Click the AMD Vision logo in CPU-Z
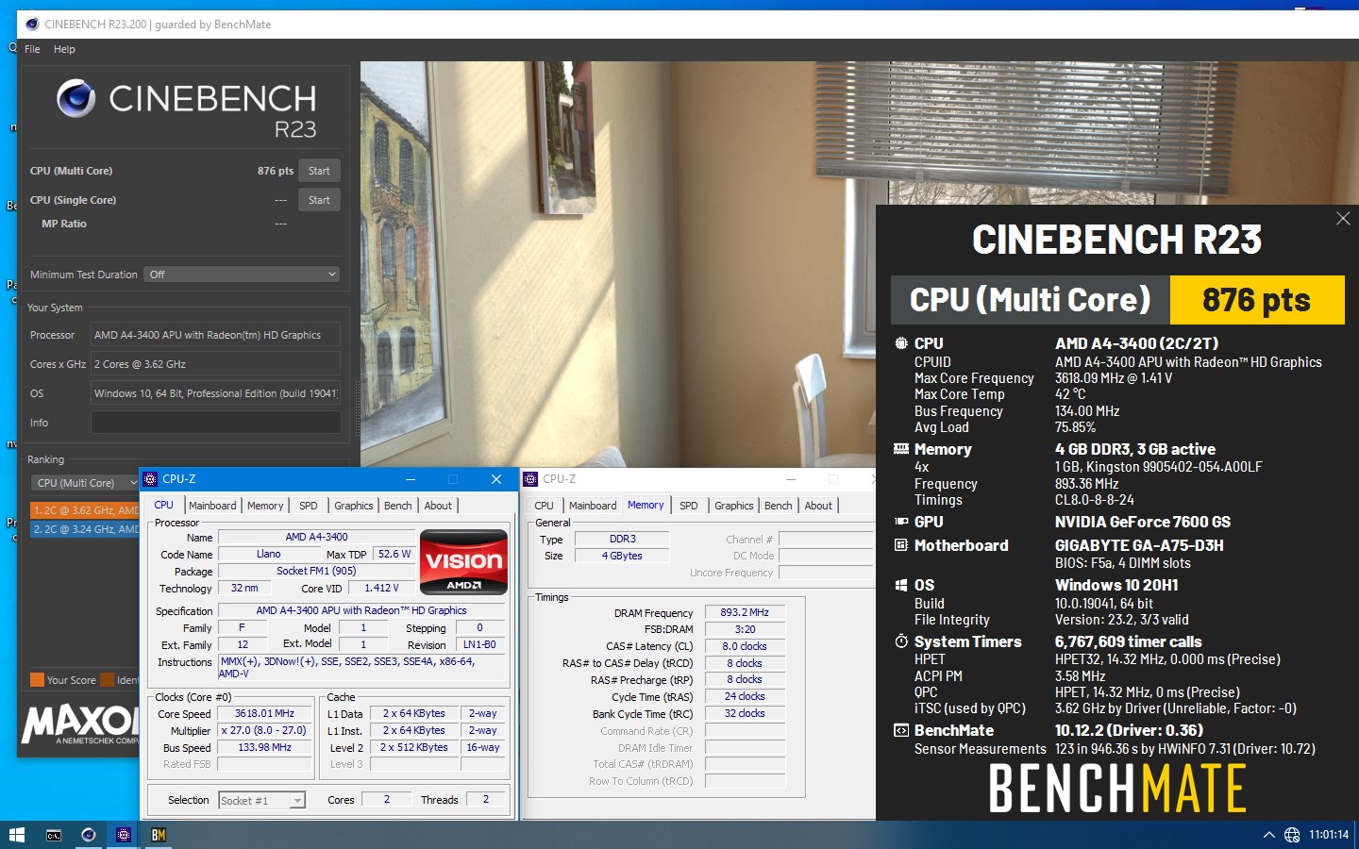This screenshot has width=1359, height=849. pyautogui.click(x=463, y=562)
